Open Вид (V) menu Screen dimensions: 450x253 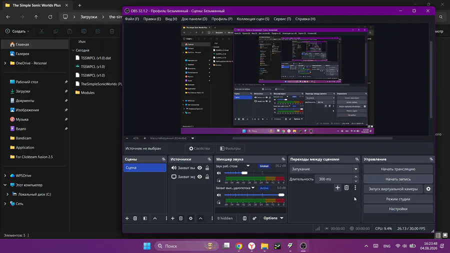[x=171, y=19]
